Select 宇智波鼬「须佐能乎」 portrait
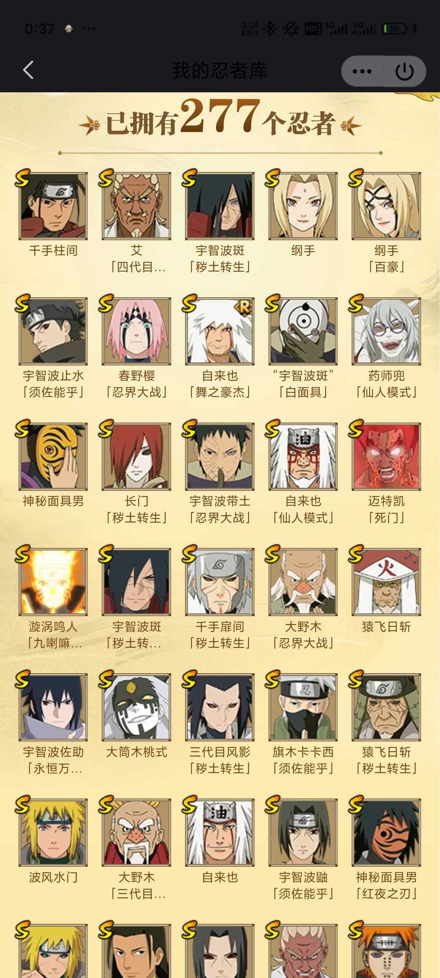 click(303, 832)
